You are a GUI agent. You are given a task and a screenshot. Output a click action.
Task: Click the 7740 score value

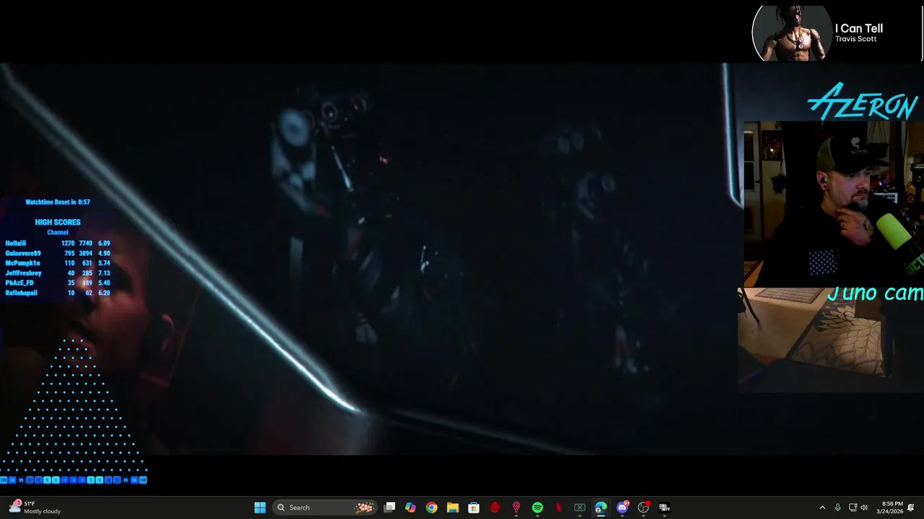85,244
